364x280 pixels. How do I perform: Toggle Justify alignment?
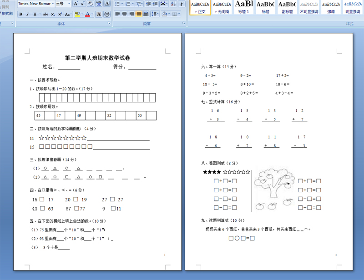click(x=139, y=14)
